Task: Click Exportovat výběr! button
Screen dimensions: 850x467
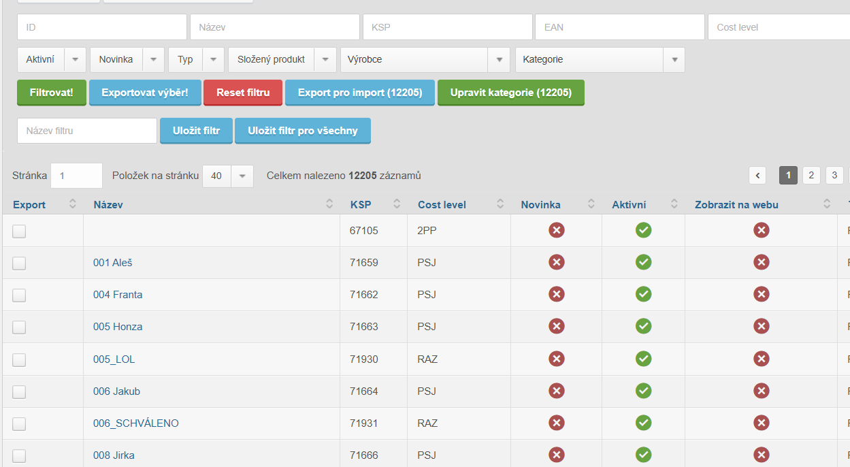Action: pos(145,93)
